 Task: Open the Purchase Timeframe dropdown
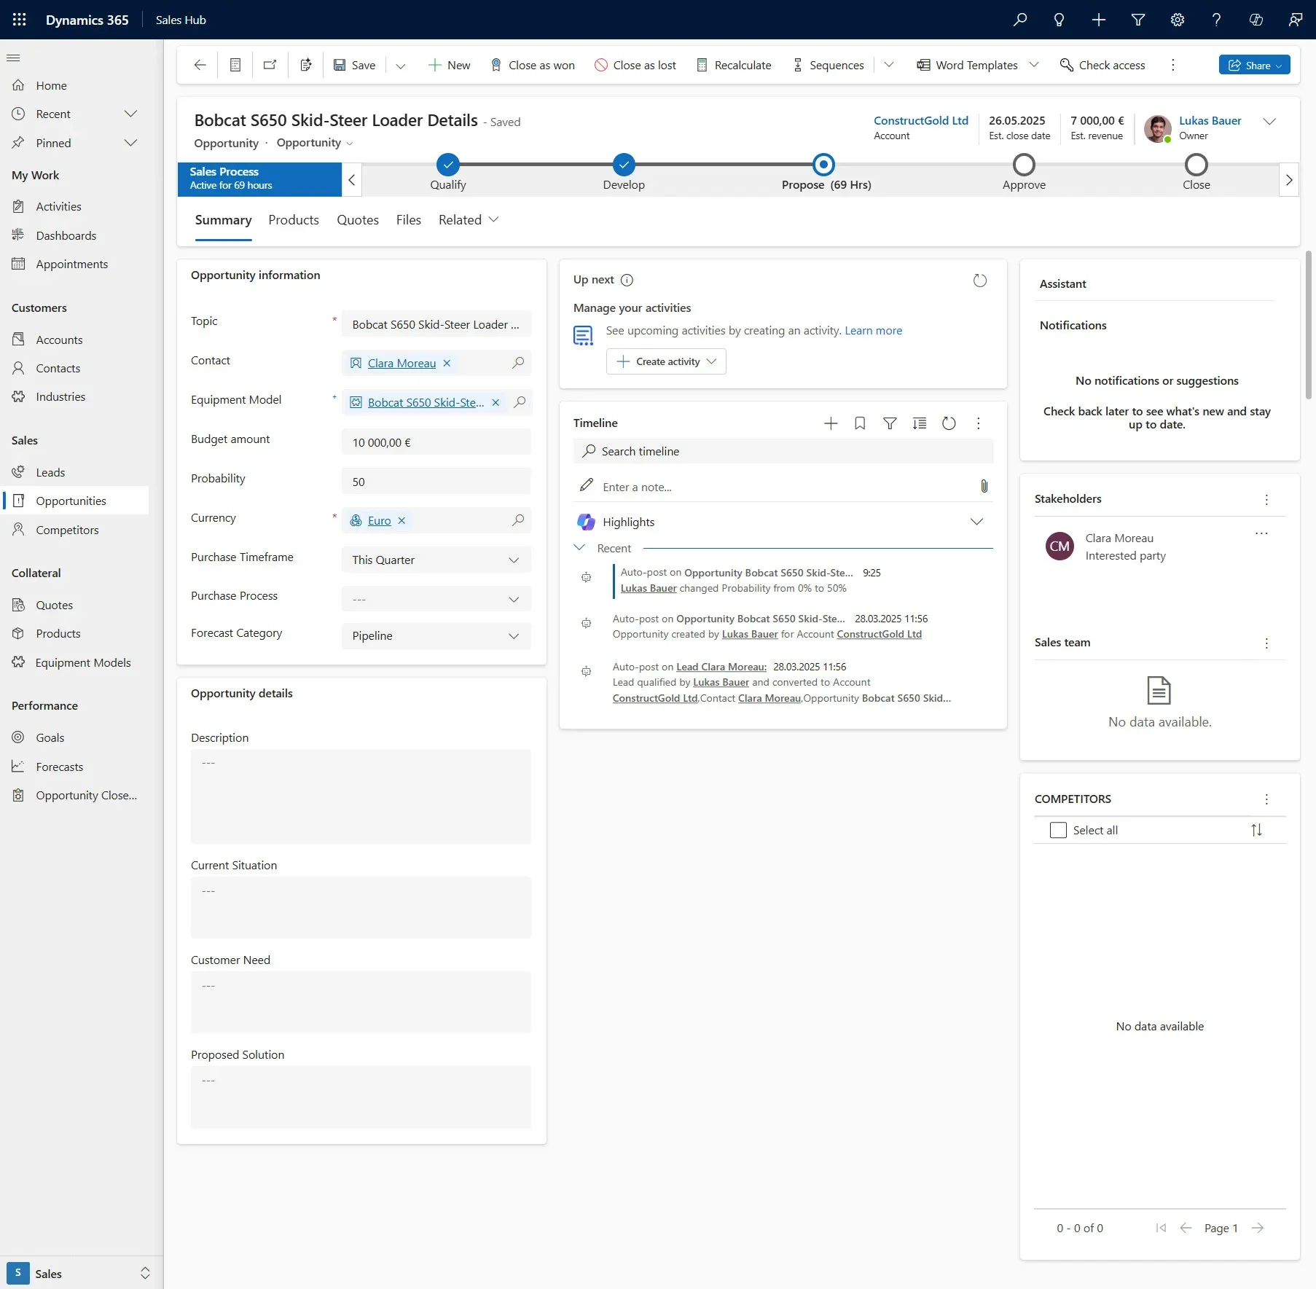coord(513,560)
